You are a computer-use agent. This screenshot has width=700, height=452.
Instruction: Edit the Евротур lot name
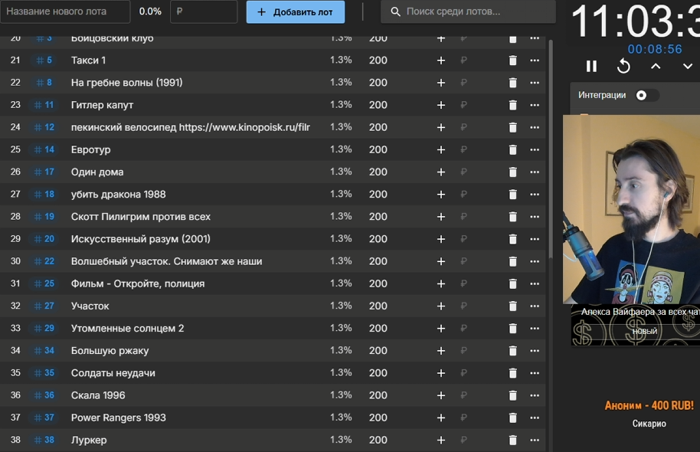[90, 149]
